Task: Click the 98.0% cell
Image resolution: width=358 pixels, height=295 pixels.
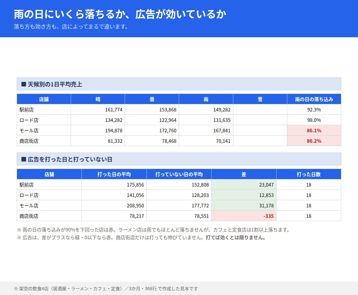Action: 314,120
